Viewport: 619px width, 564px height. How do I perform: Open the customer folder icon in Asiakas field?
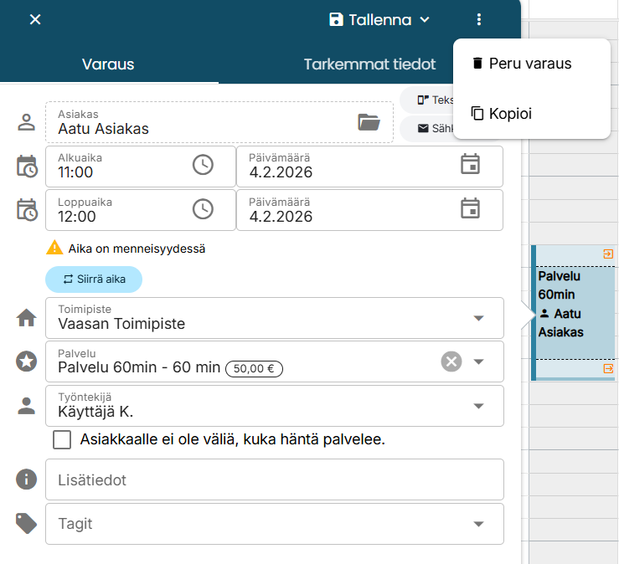tap(369, 123)
